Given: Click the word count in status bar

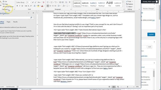Looking at the screenshot, I should click(10, 87).
